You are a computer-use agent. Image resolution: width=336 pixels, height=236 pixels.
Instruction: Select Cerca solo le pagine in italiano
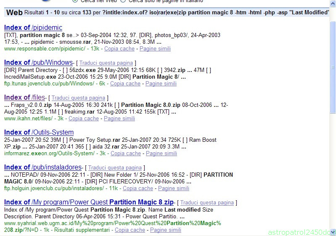point(123,1)
